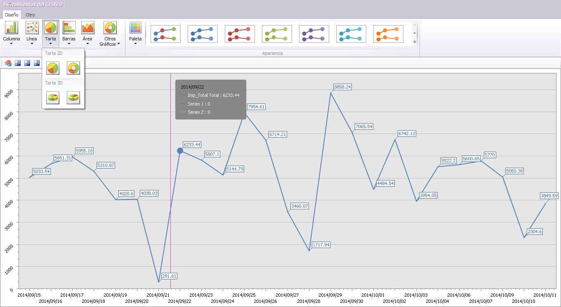Click the first picture icon in the toolbar

[x=18, y=63]
